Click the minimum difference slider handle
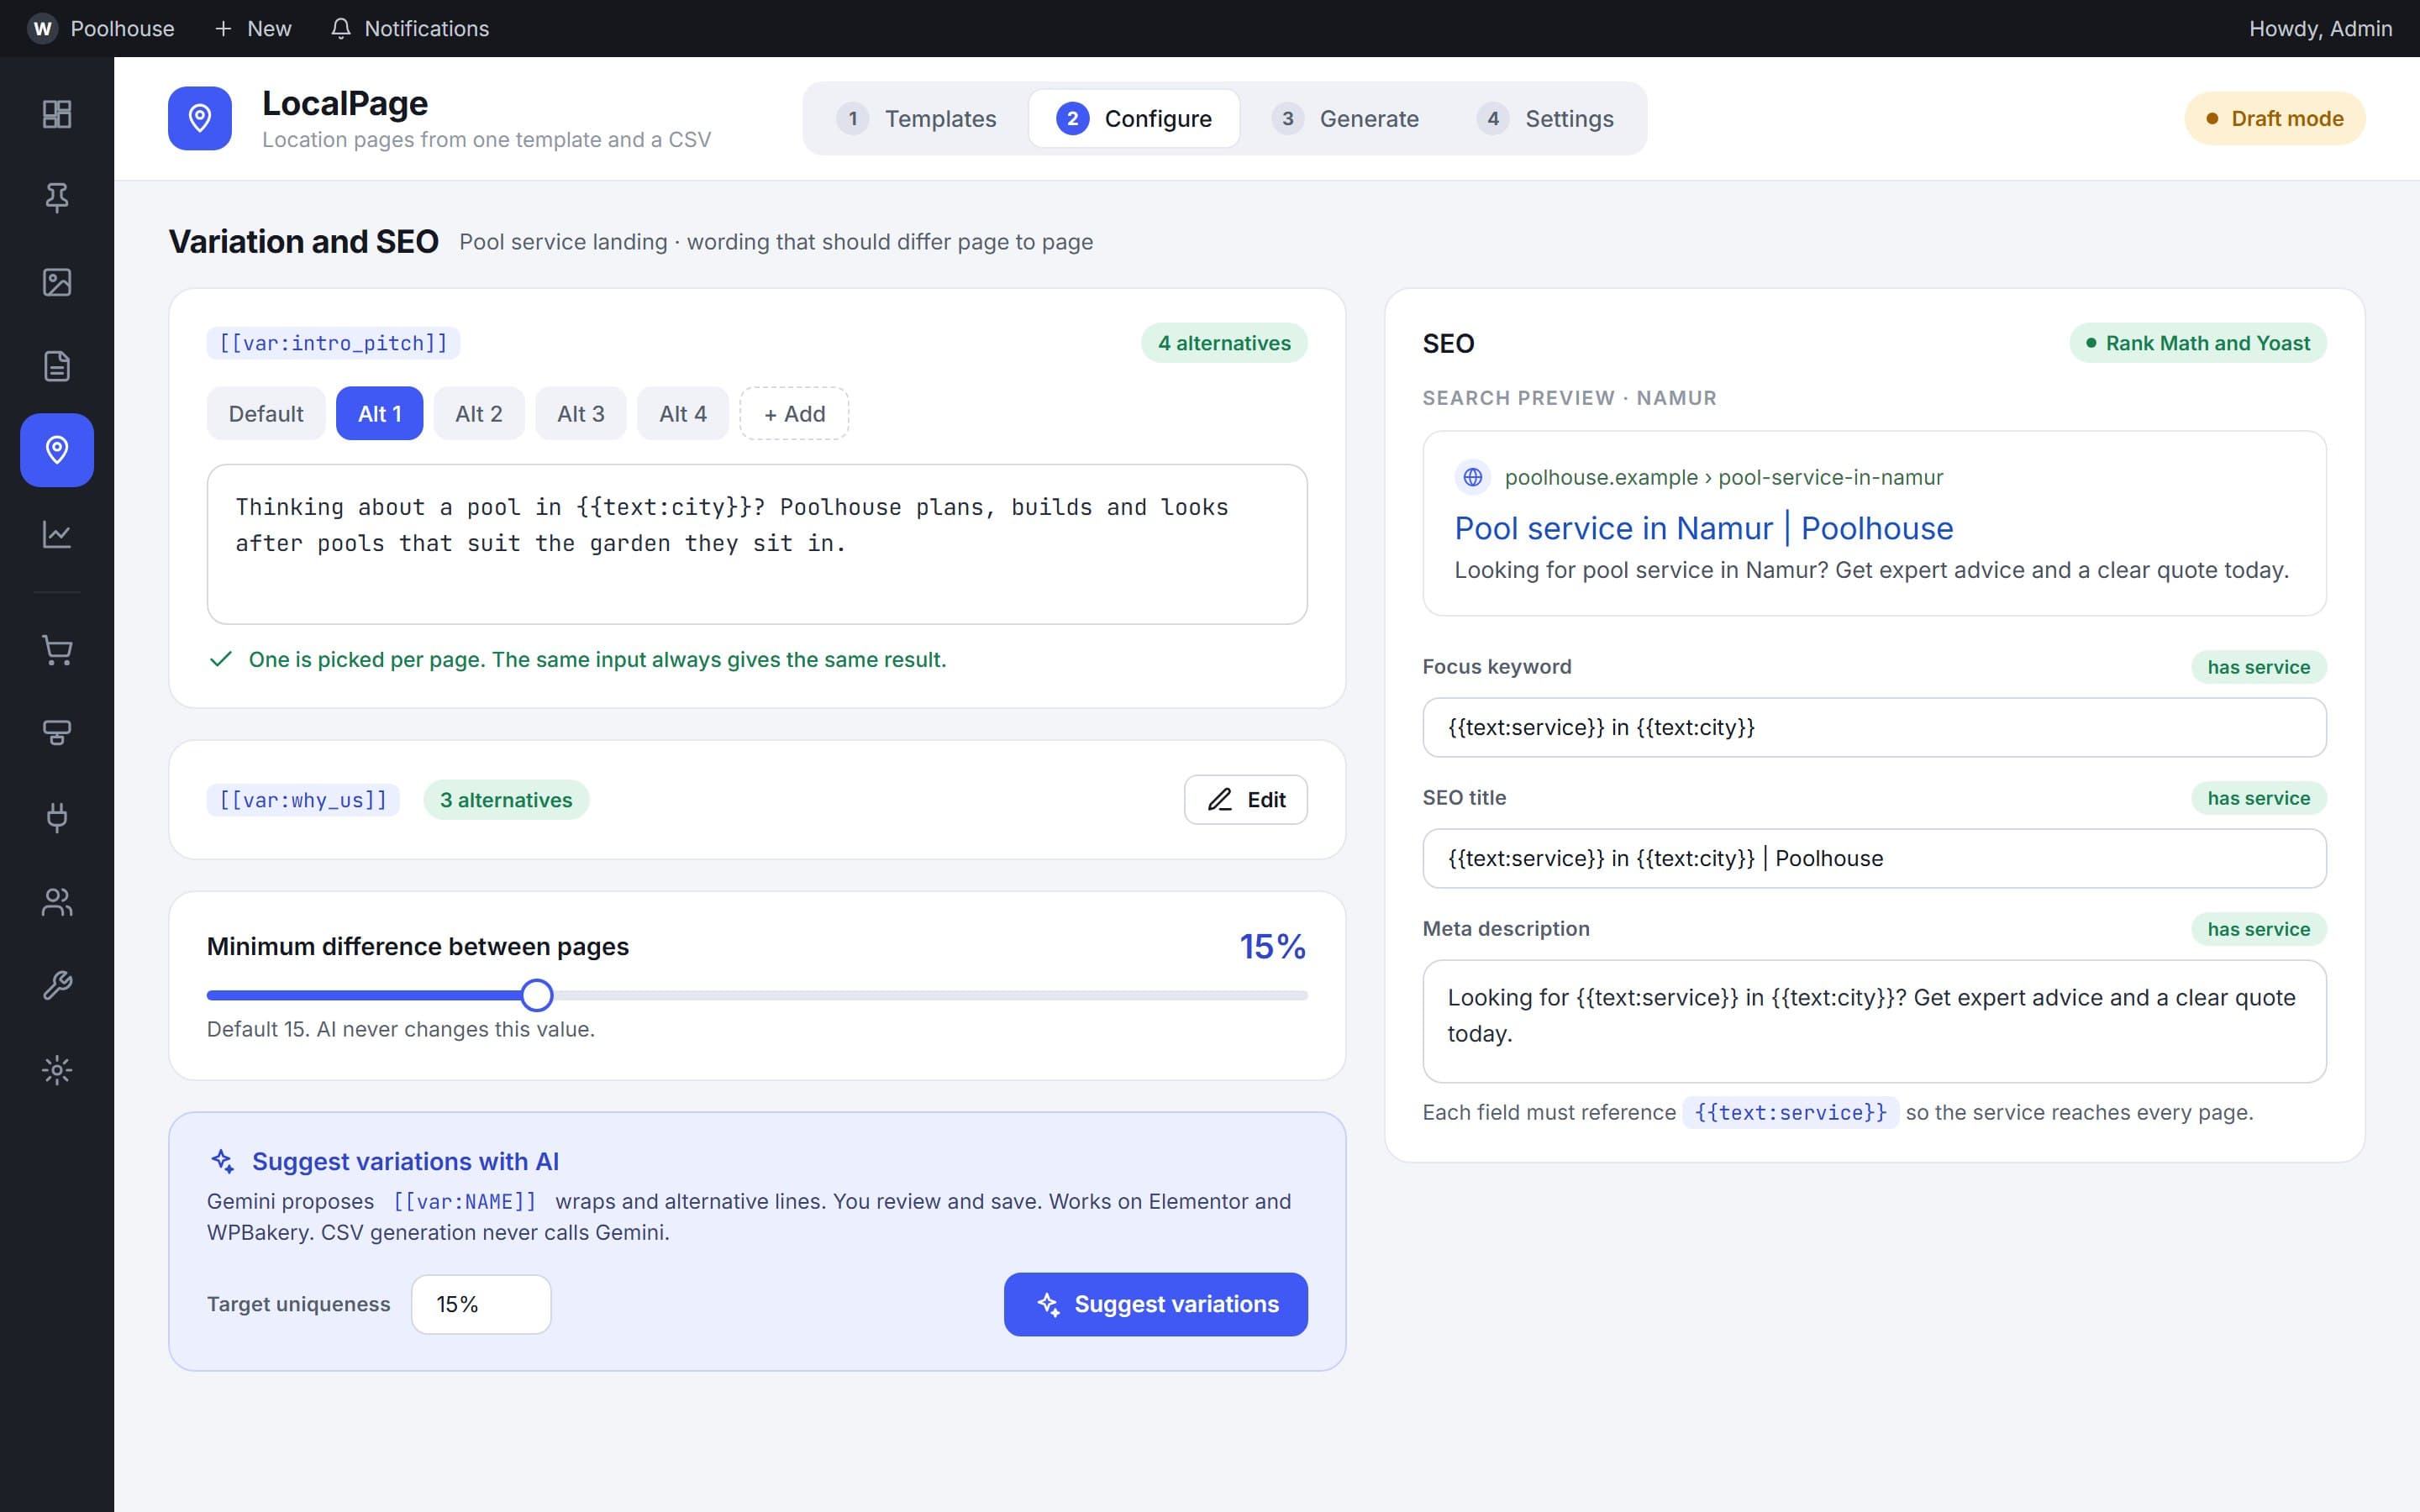2420x1512 pixels. (x=537, y=995)
